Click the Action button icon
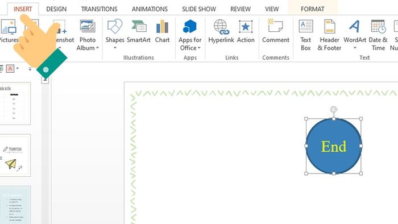 [246, 27]
